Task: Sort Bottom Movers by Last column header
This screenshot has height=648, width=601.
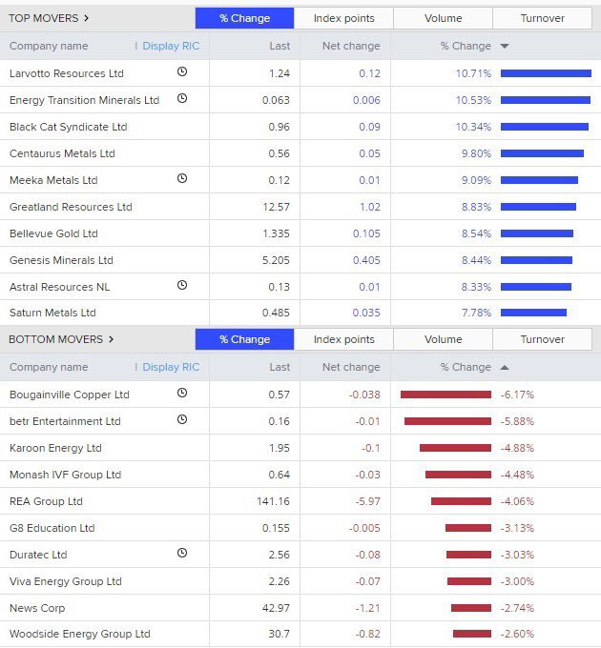Action: click(x=280, y=367)
